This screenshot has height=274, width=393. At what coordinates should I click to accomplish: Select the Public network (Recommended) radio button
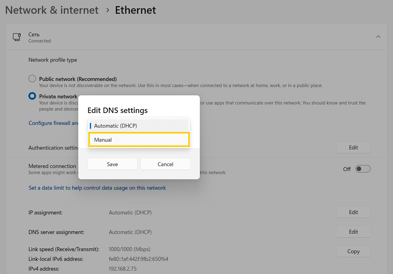pos(32,79)
